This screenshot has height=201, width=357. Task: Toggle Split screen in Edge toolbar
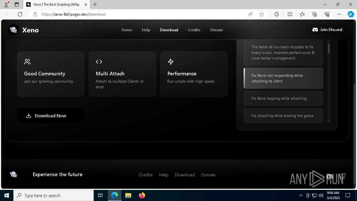click(290, 14)
